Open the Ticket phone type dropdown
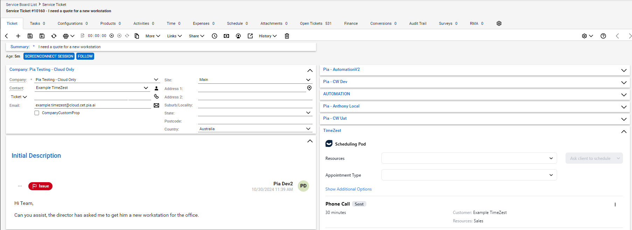Screen dimensions: 632x230 pos(19,97)
